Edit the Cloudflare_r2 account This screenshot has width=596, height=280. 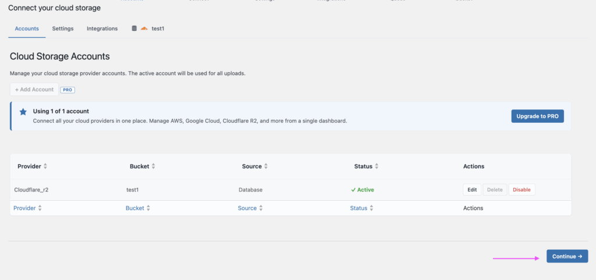(472, 190)
